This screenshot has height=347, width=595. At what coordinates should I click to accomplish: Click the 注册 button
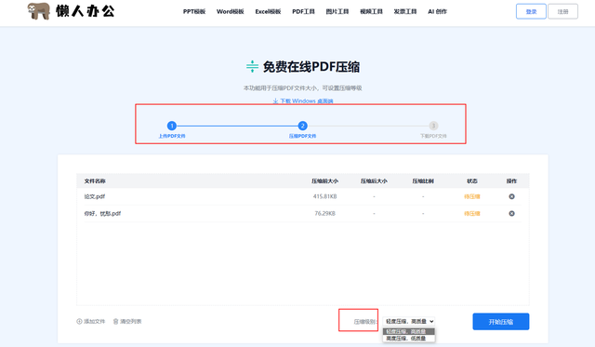[562, 11]
